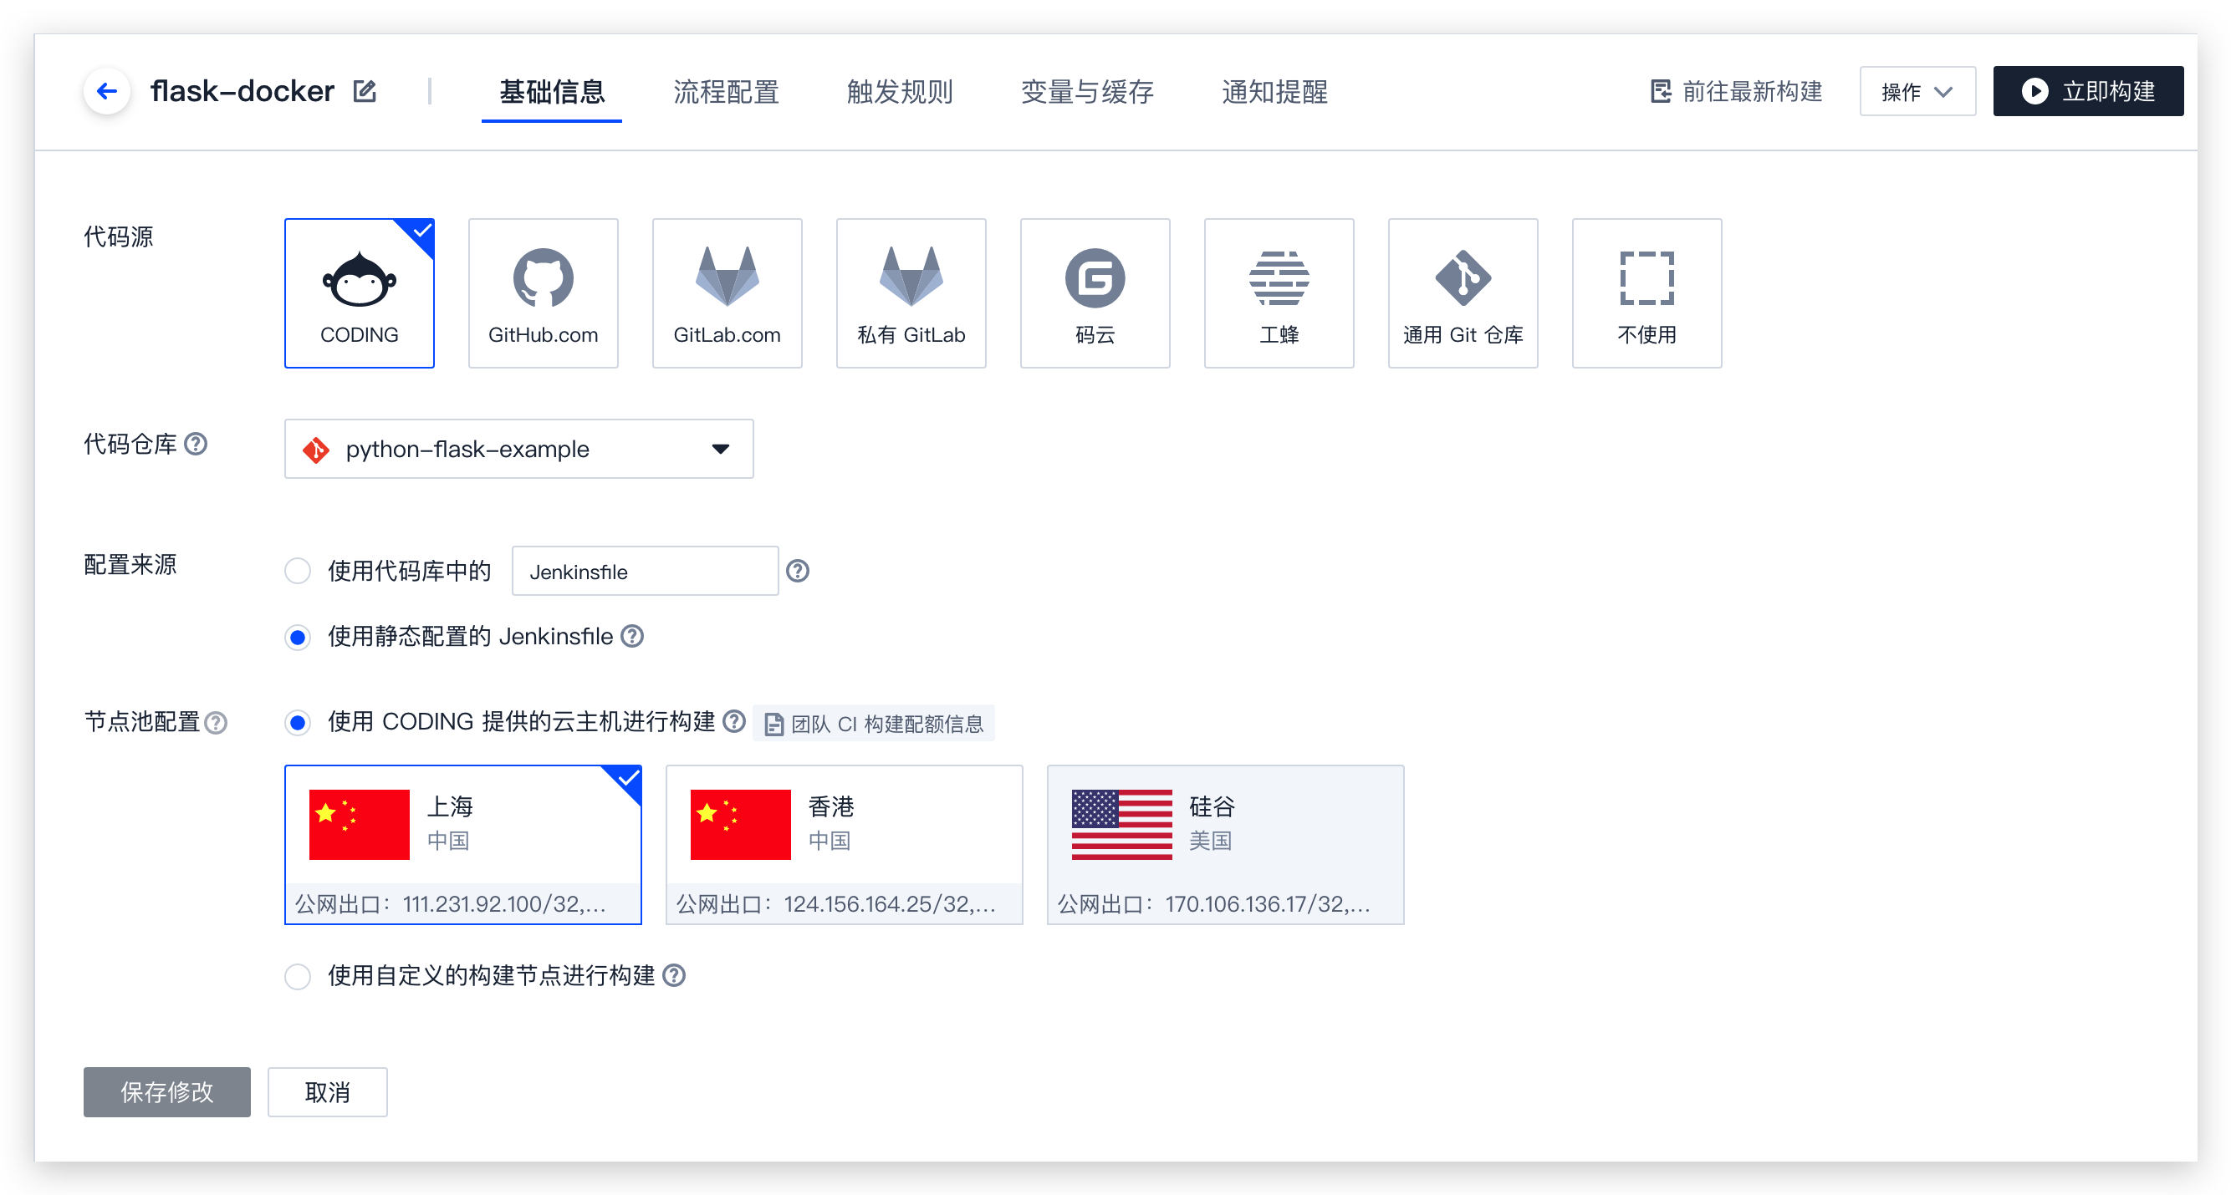
Task: Switch to 基础信息 tab
Action: pos(552,92)
